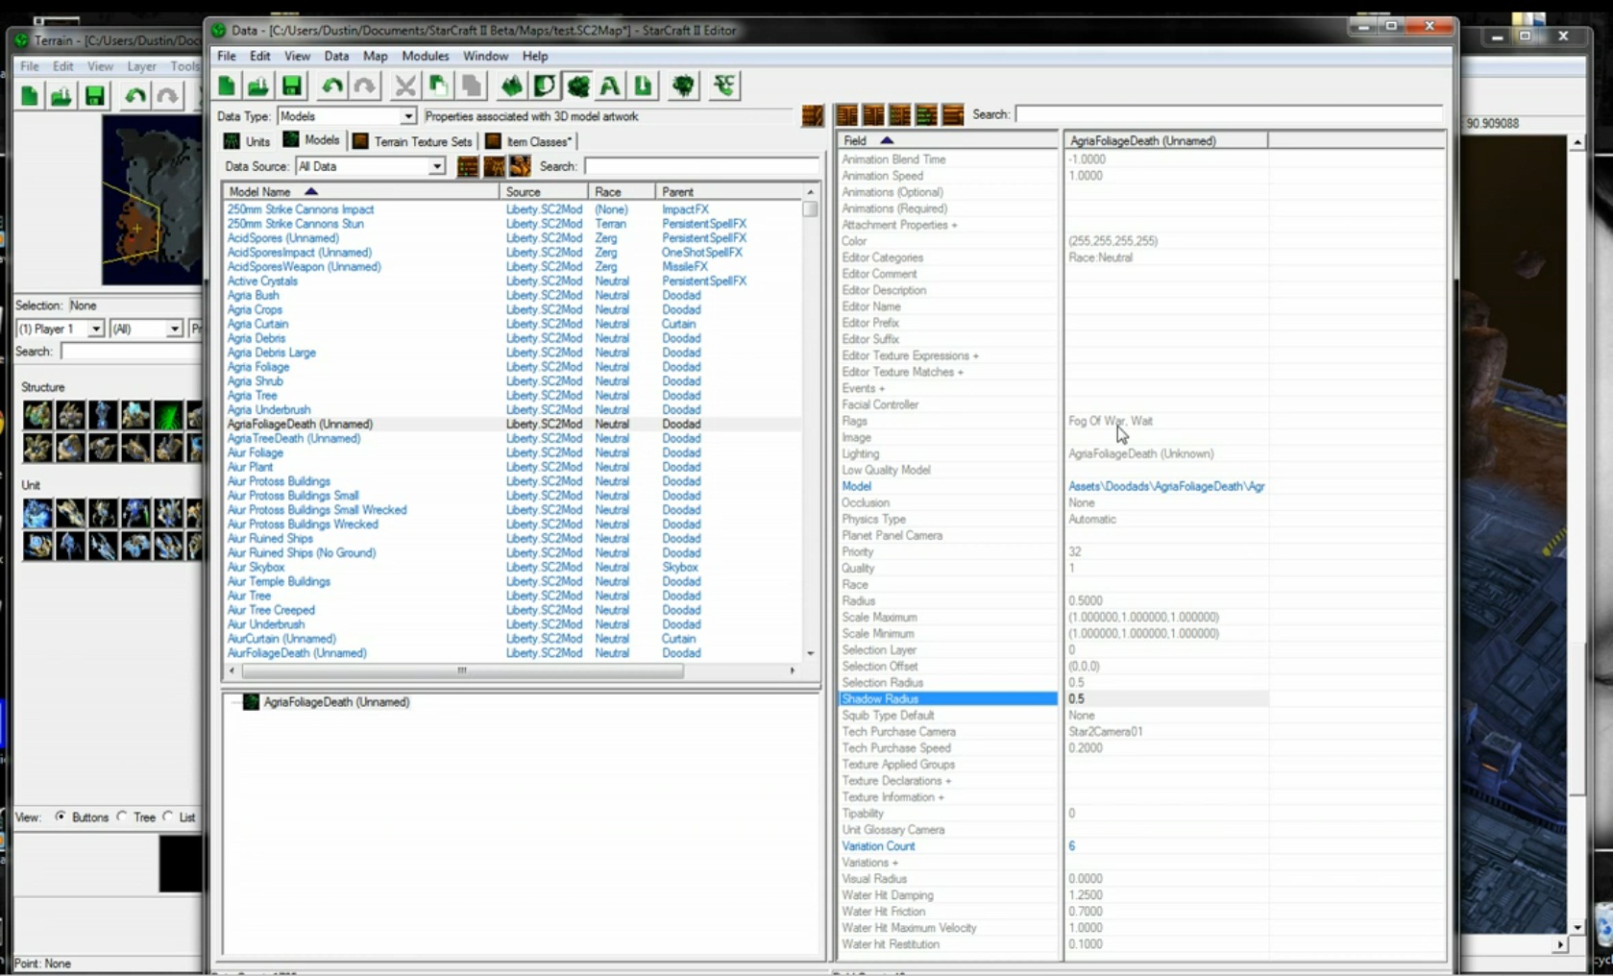Select the Buttons view radio option
The width and height of the screenshot is (1613, 976).
tap(61, 817)
